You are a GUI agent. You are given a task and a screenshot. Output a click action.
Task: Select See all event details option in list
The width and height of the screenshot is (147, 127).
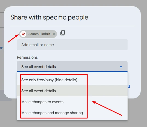(72, 91)
